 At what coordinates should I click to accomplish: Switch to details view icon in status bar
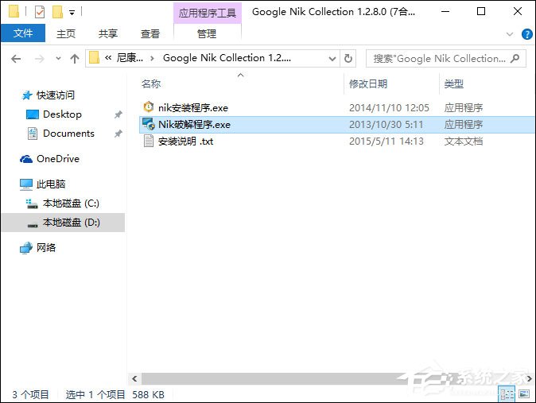click(507, 394)
